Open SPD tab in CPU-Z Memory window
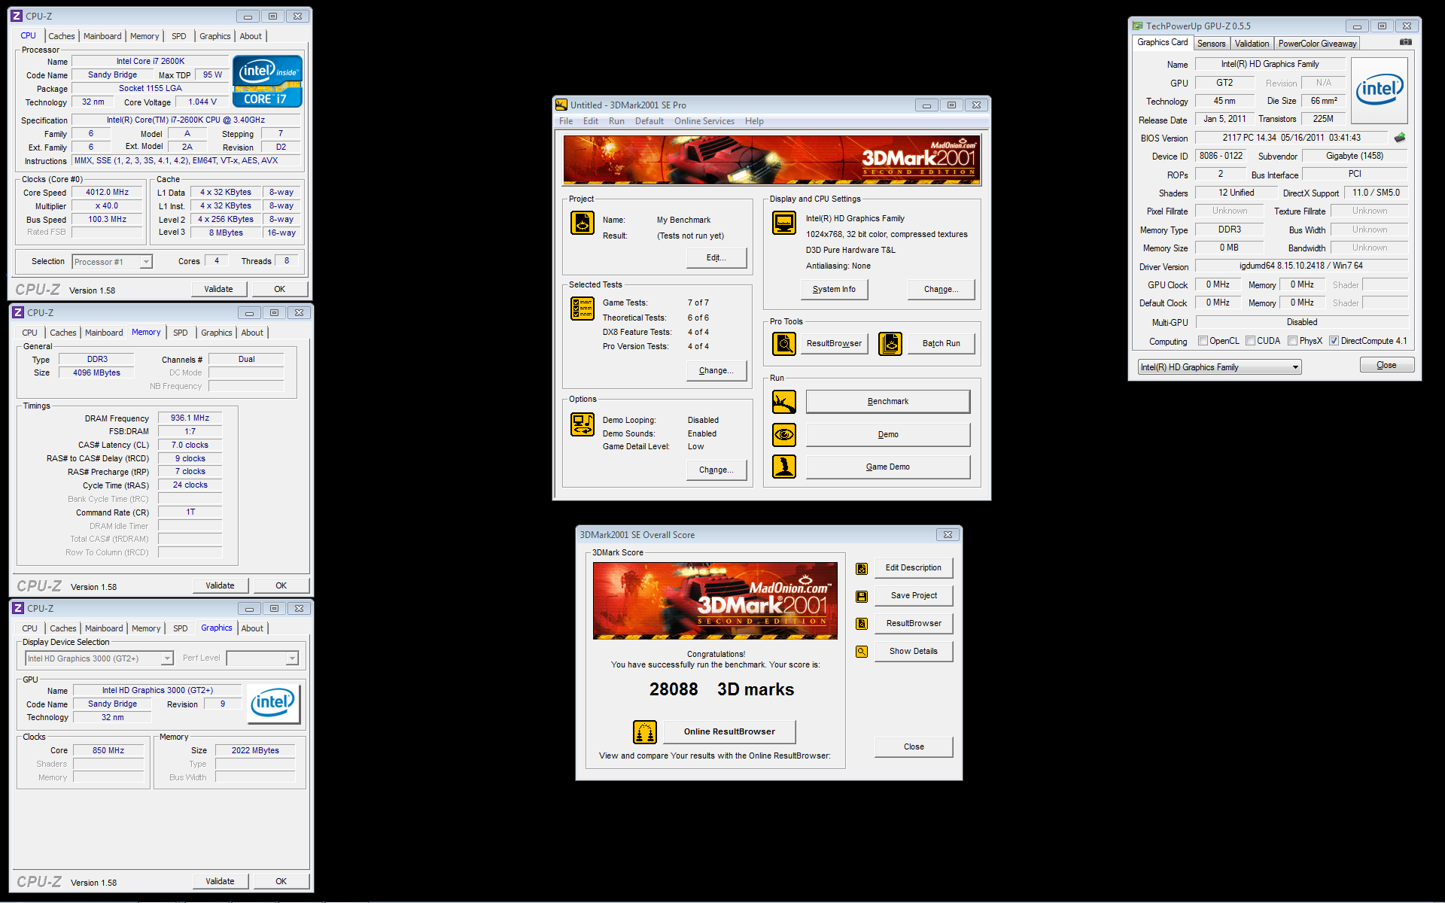1445x903 pixels. point(181,333)
